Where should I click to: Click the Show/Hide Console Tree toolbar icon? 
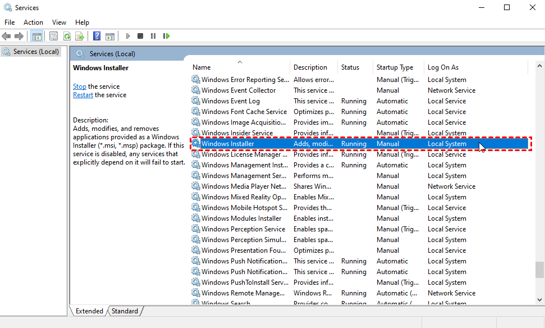click(36, 37)
